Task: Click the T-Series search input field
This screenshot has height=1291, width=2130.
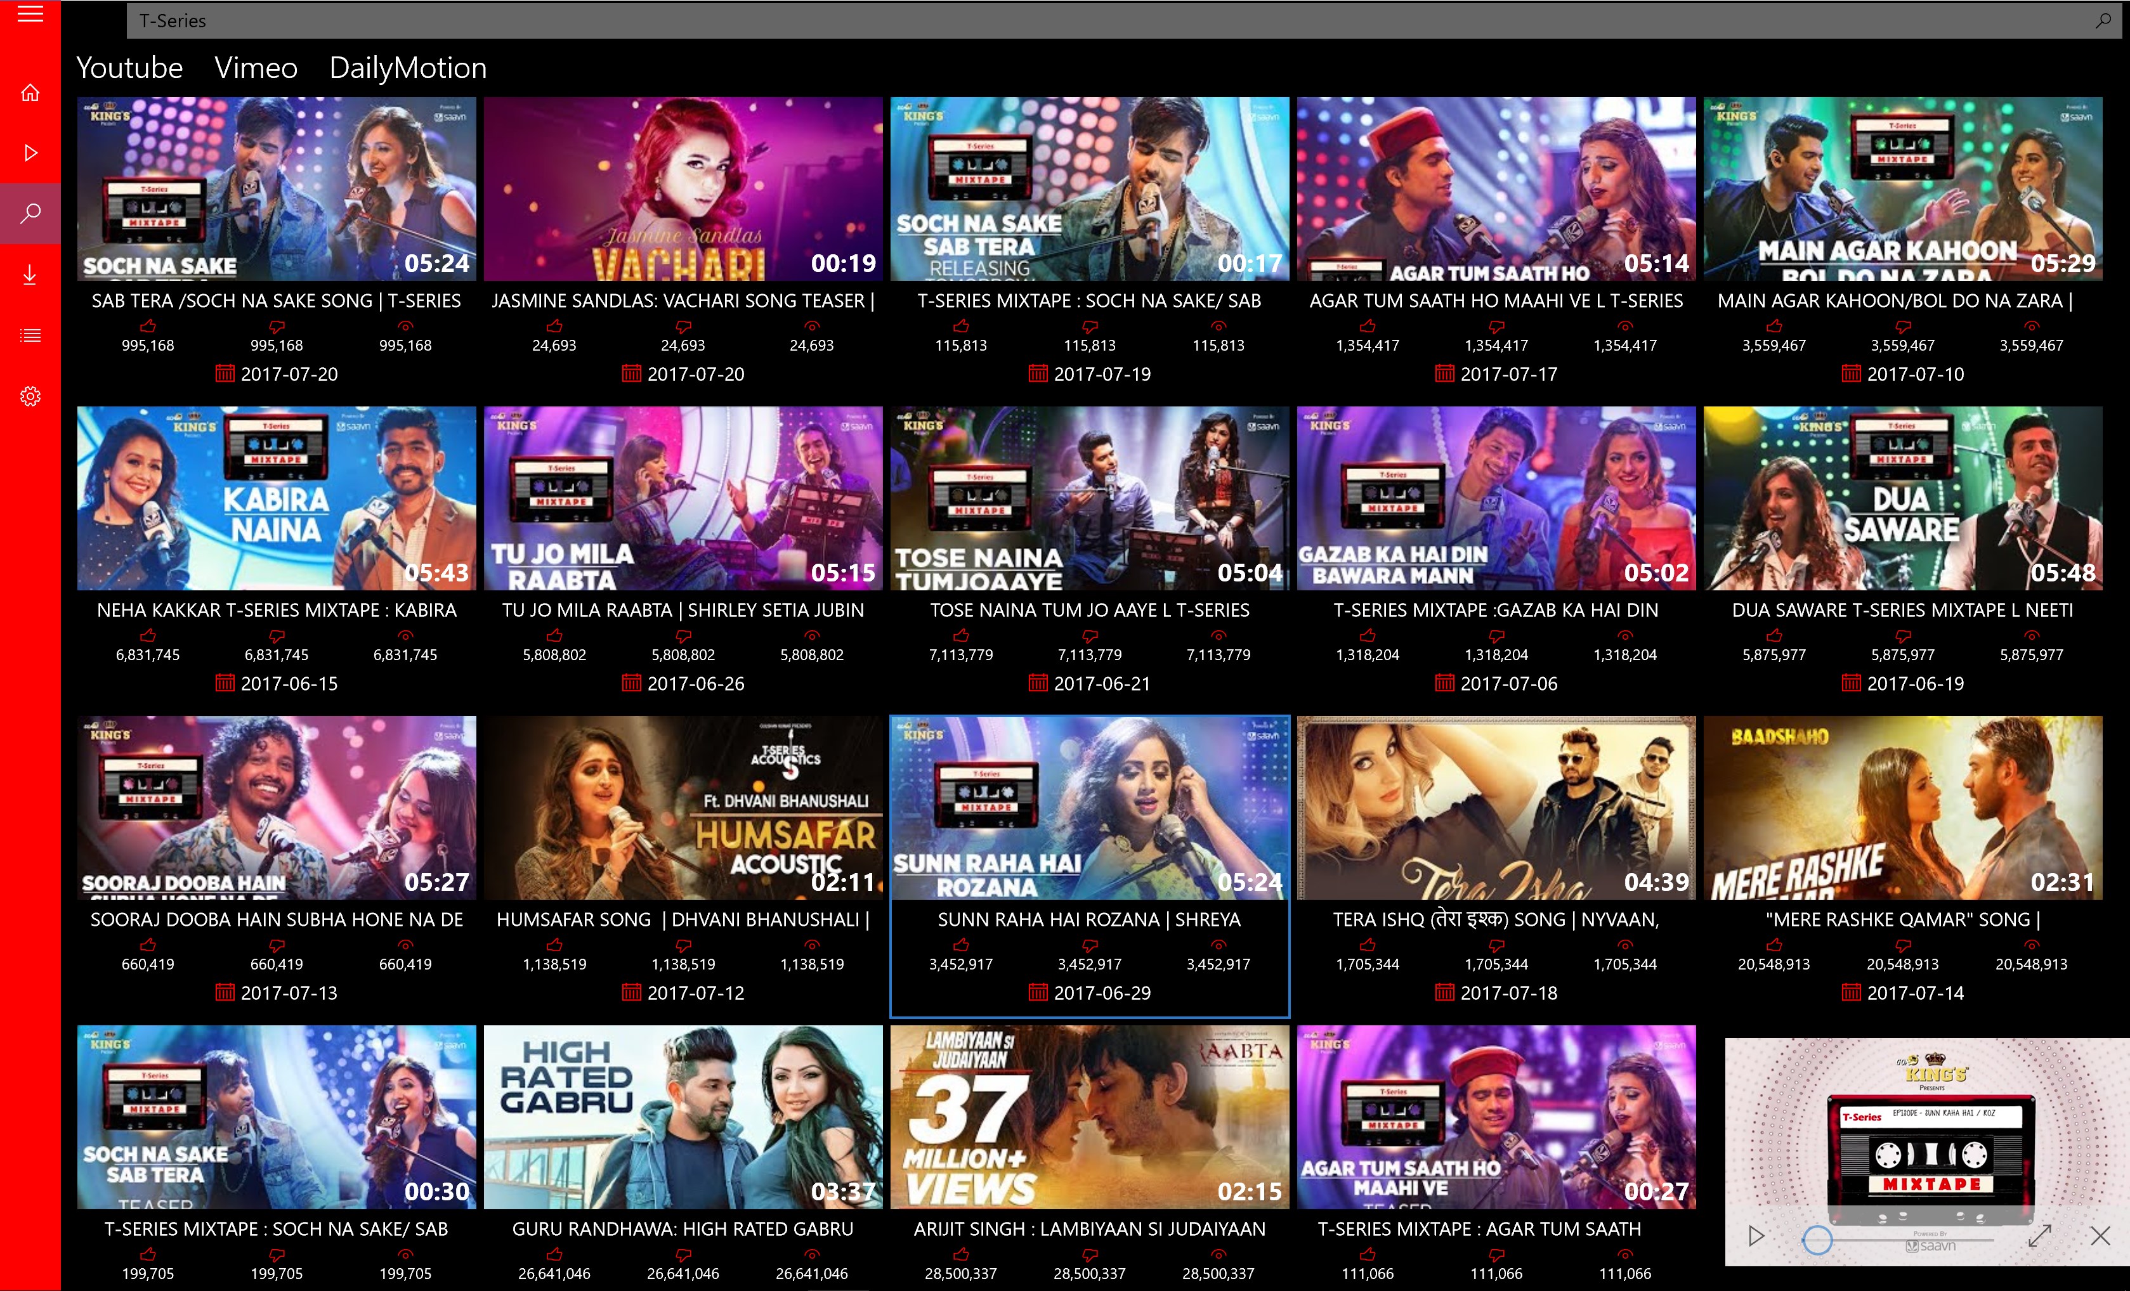Action: coord(1037,21)
